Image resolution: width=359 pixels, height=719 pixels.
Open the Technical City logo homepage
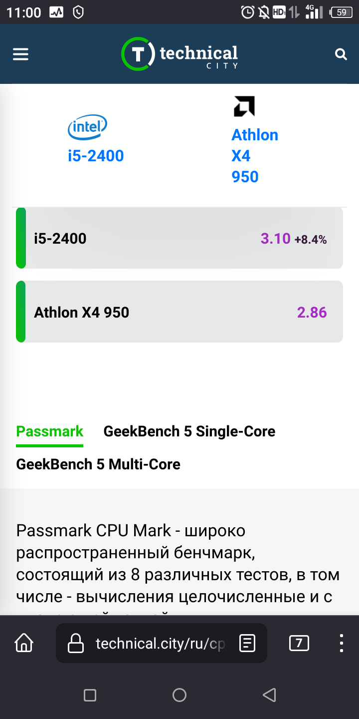(x=179, y=54)
